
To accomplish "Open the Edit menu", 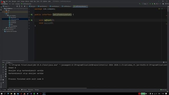I will tap(7, 1).
